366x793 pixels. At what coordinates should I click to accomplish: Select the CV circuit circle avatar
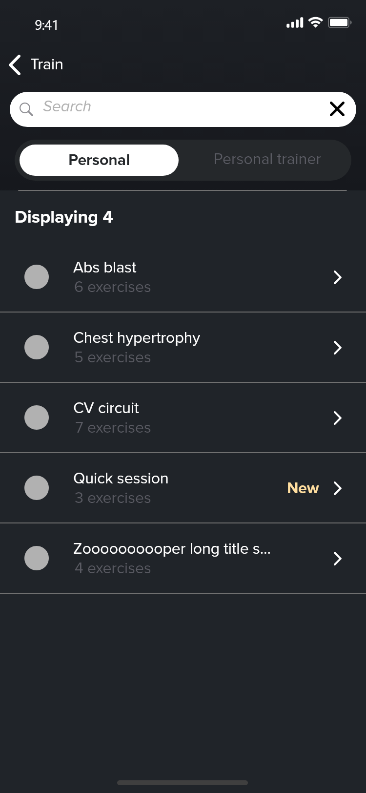tap(37, 417)
